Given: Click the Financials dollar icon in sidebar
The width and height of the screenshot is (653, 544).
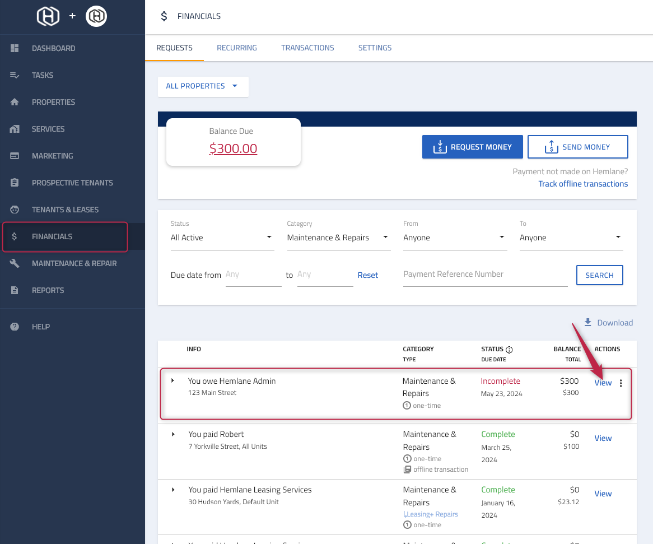Looking at the screenshot, I should click(15, 236).
